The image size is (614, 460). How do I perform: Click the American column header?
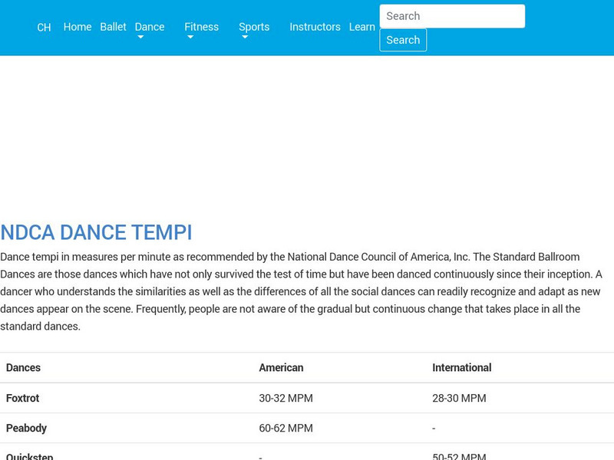click(281, 368)
